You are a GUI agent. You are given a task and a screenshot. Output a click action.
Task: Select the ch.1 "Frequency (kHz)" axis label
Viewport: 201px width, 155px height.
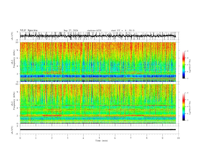pyautogui.click(x=14, y=59)
